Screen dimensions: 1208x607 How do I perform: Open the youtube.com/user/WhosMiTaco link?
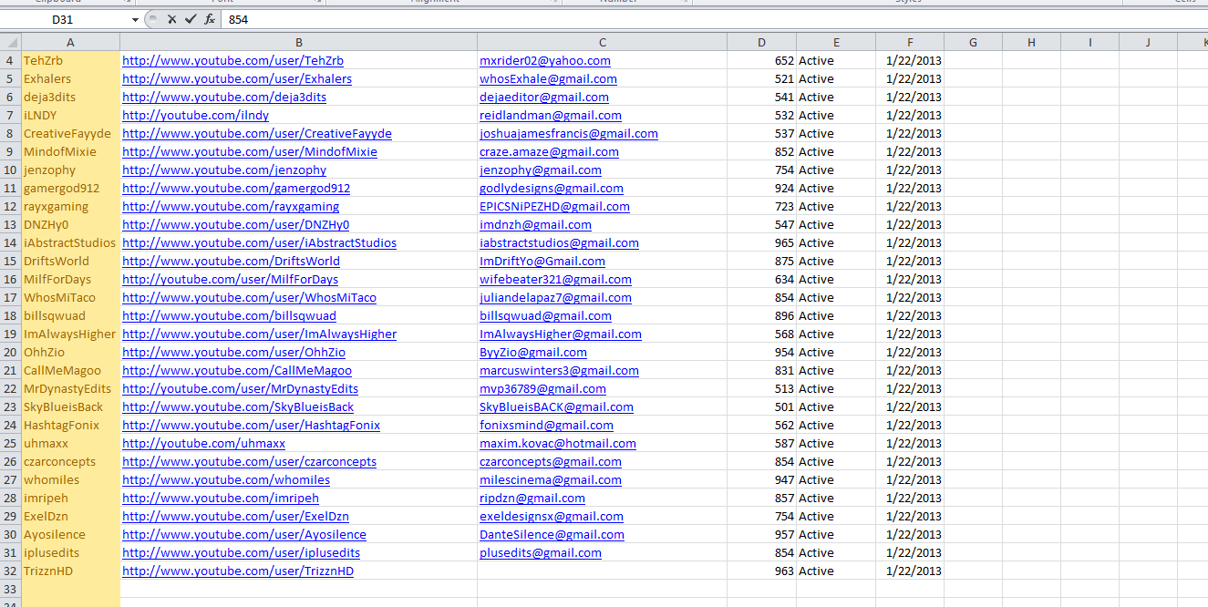click(x=249, y=297)
